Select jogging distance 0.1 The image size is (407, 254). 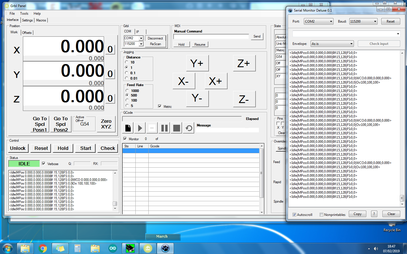point(127,73)
